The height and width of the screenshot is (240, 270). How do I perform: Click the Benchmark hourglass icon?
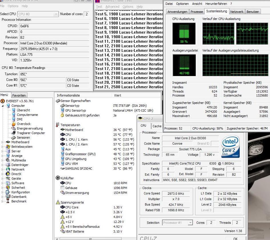click(x=8, y=201)
